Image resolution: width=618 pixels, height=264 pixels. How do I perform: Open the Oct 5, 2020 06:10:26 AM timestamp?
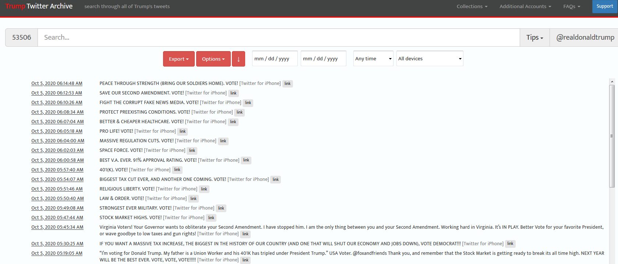pyautogui.click(x=57, y=103)
